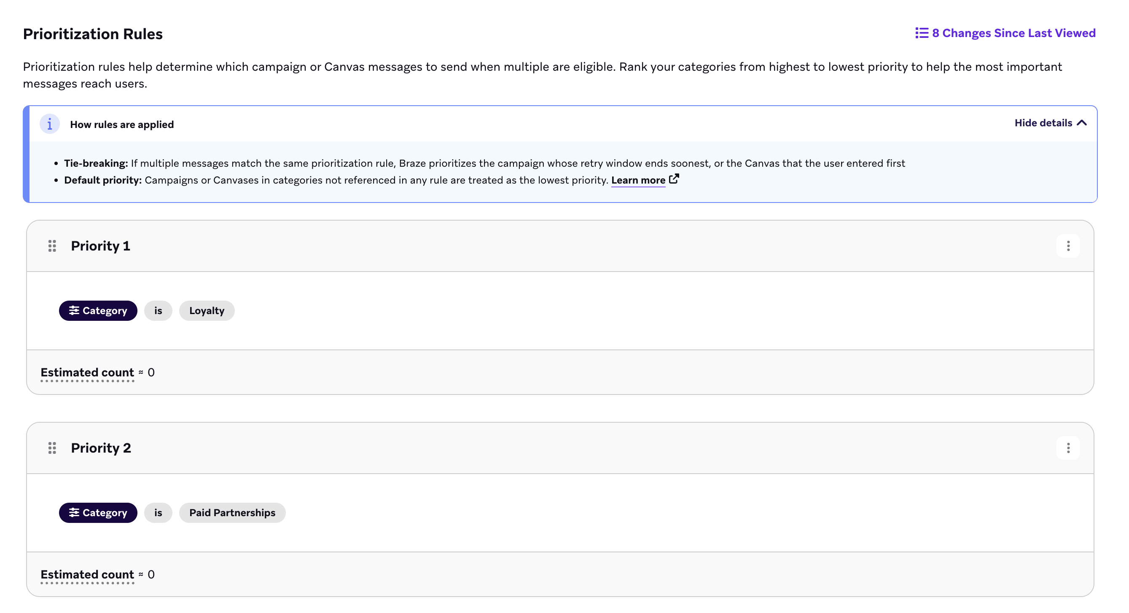
Task: Click the Paid Partnerships value chip
Action: point(232,513)
